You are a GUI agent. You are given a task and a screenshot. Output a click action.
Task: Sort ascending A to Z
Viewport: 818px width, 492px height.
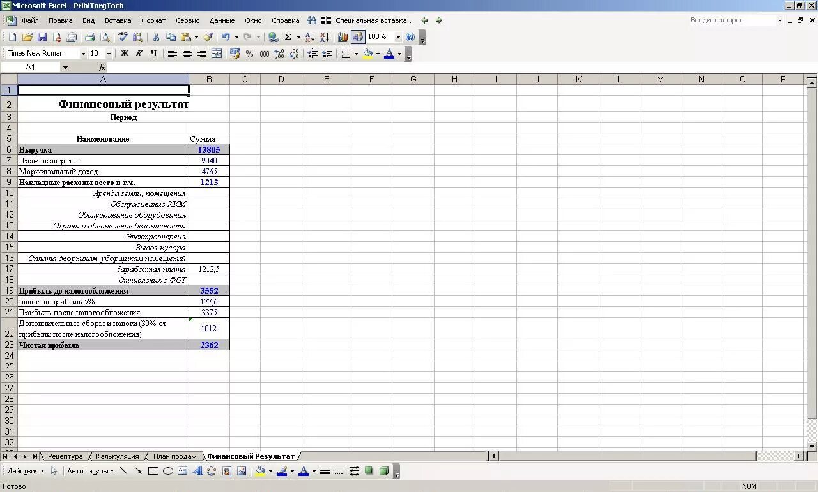(x=309, y=37)
